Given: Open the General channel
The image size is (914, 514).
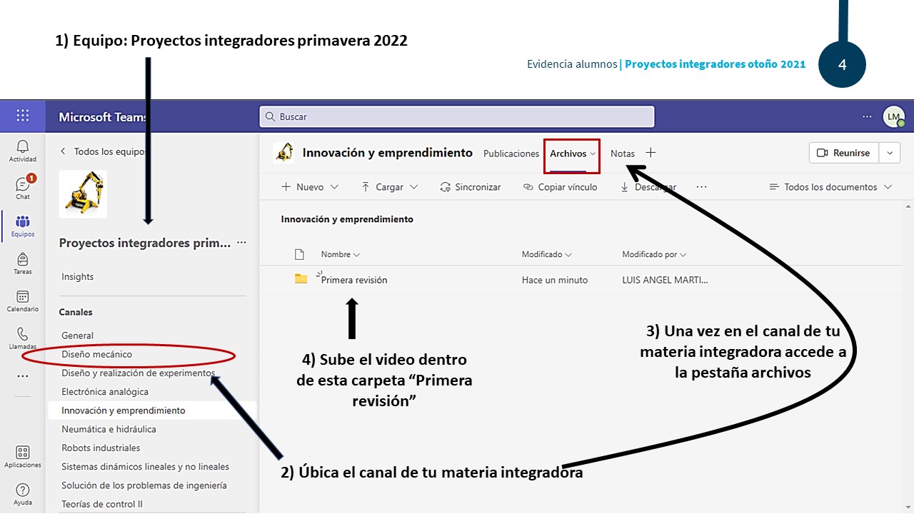Looking at the screenshot, I should (78, 336).
